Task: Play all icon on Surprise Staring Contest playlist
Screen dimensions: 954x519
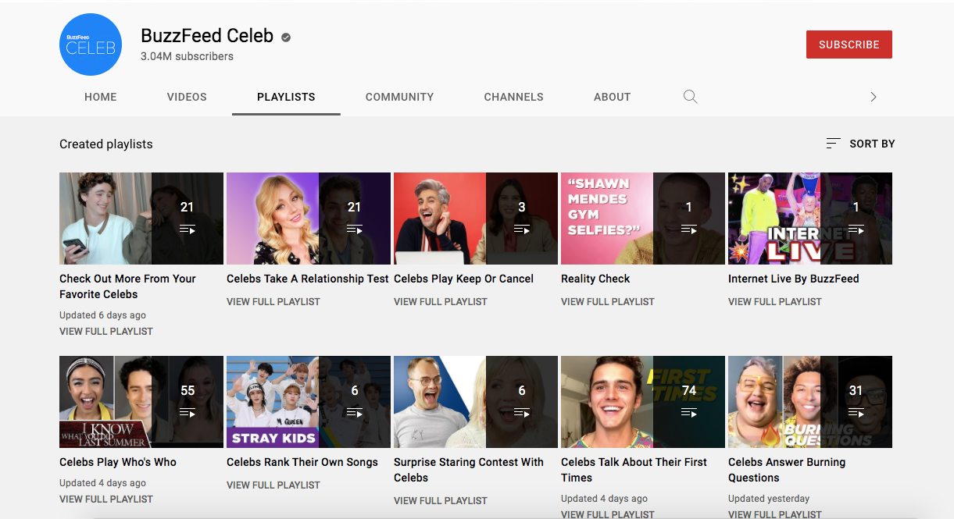Action: tap(522, 413)
